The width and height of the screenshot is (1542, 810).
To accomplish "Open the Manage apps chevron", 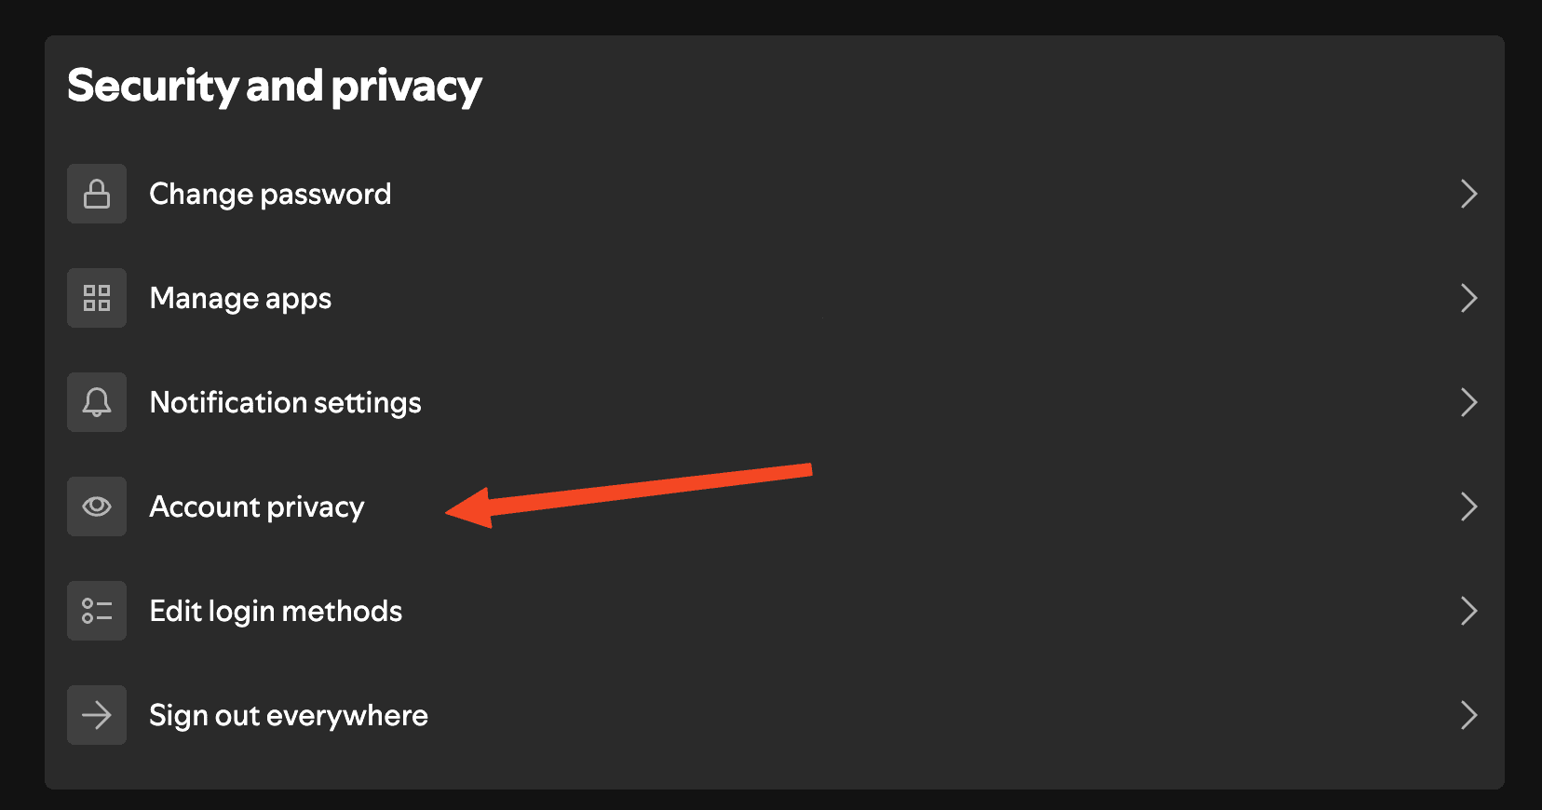I will 1469,298.
